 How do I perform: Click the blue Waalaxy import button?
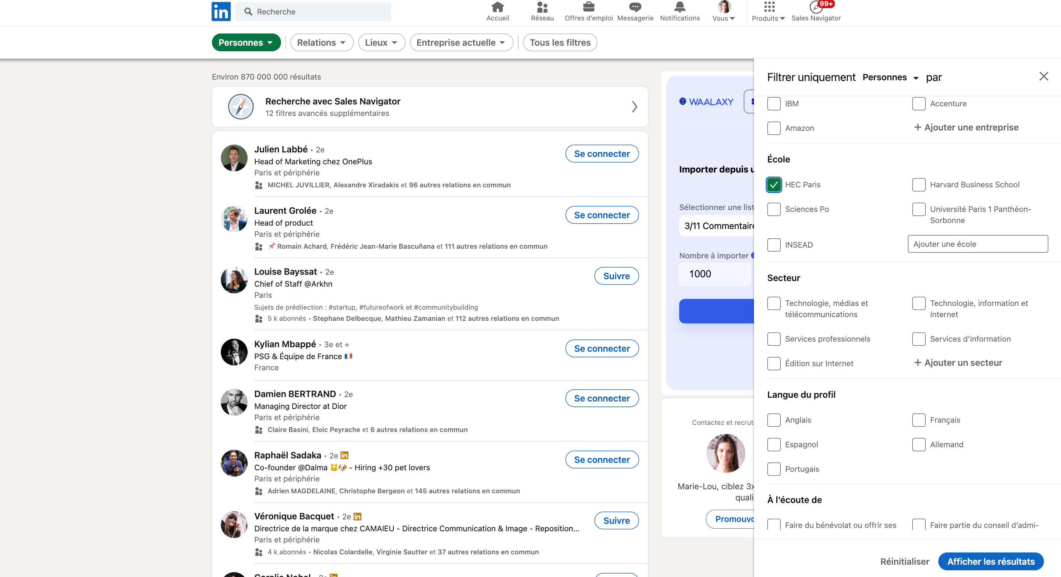coord(716,311)
